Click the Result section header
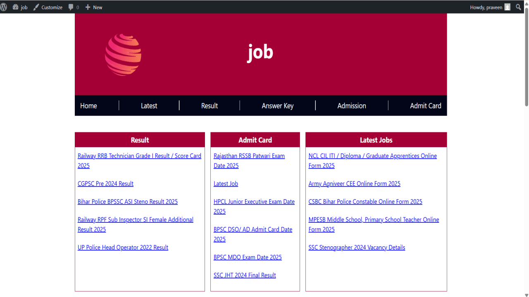 (140, 140)
